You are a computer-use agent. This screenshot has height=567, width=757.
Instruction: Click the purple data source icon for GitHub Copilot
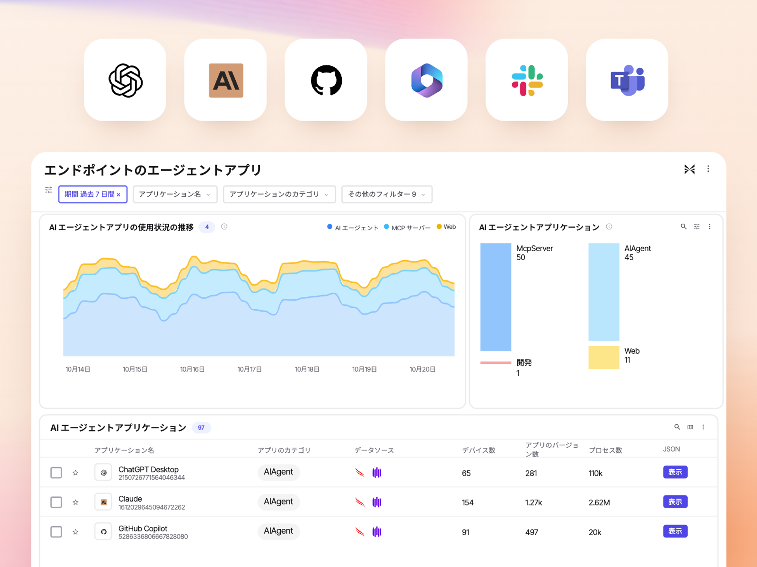(x=377, y=532)
